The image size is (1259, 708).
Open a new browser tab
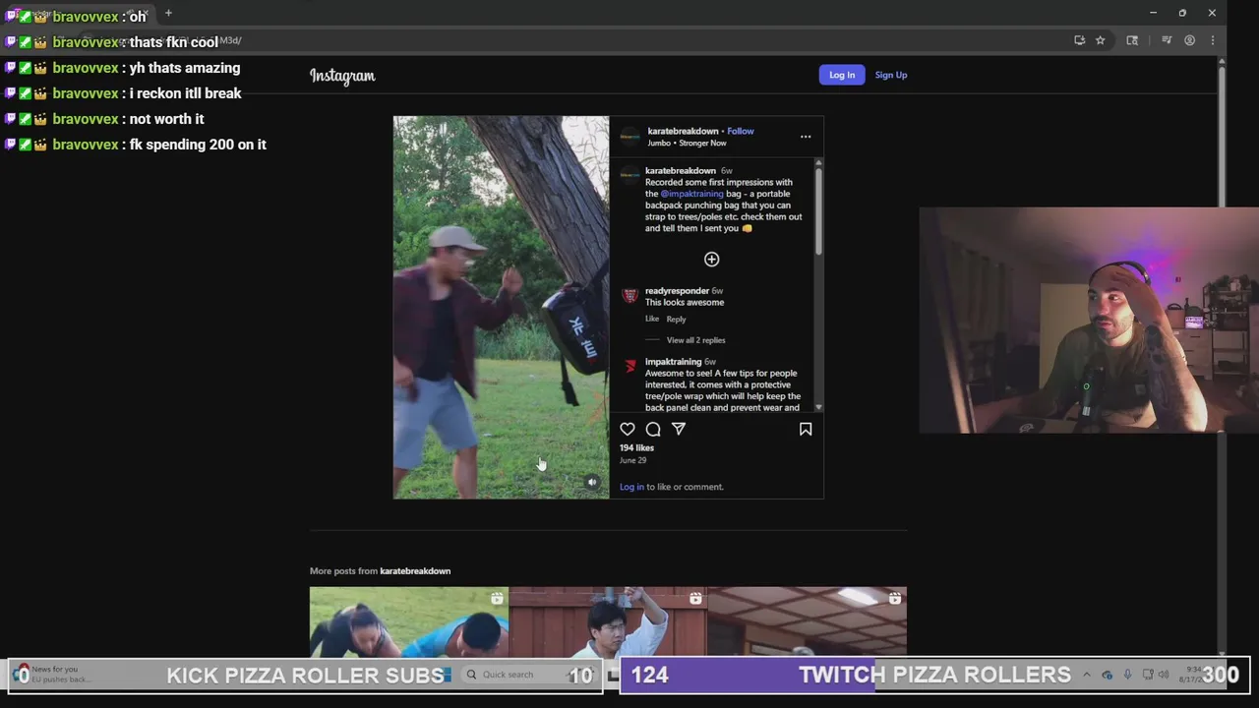(168, 13)
